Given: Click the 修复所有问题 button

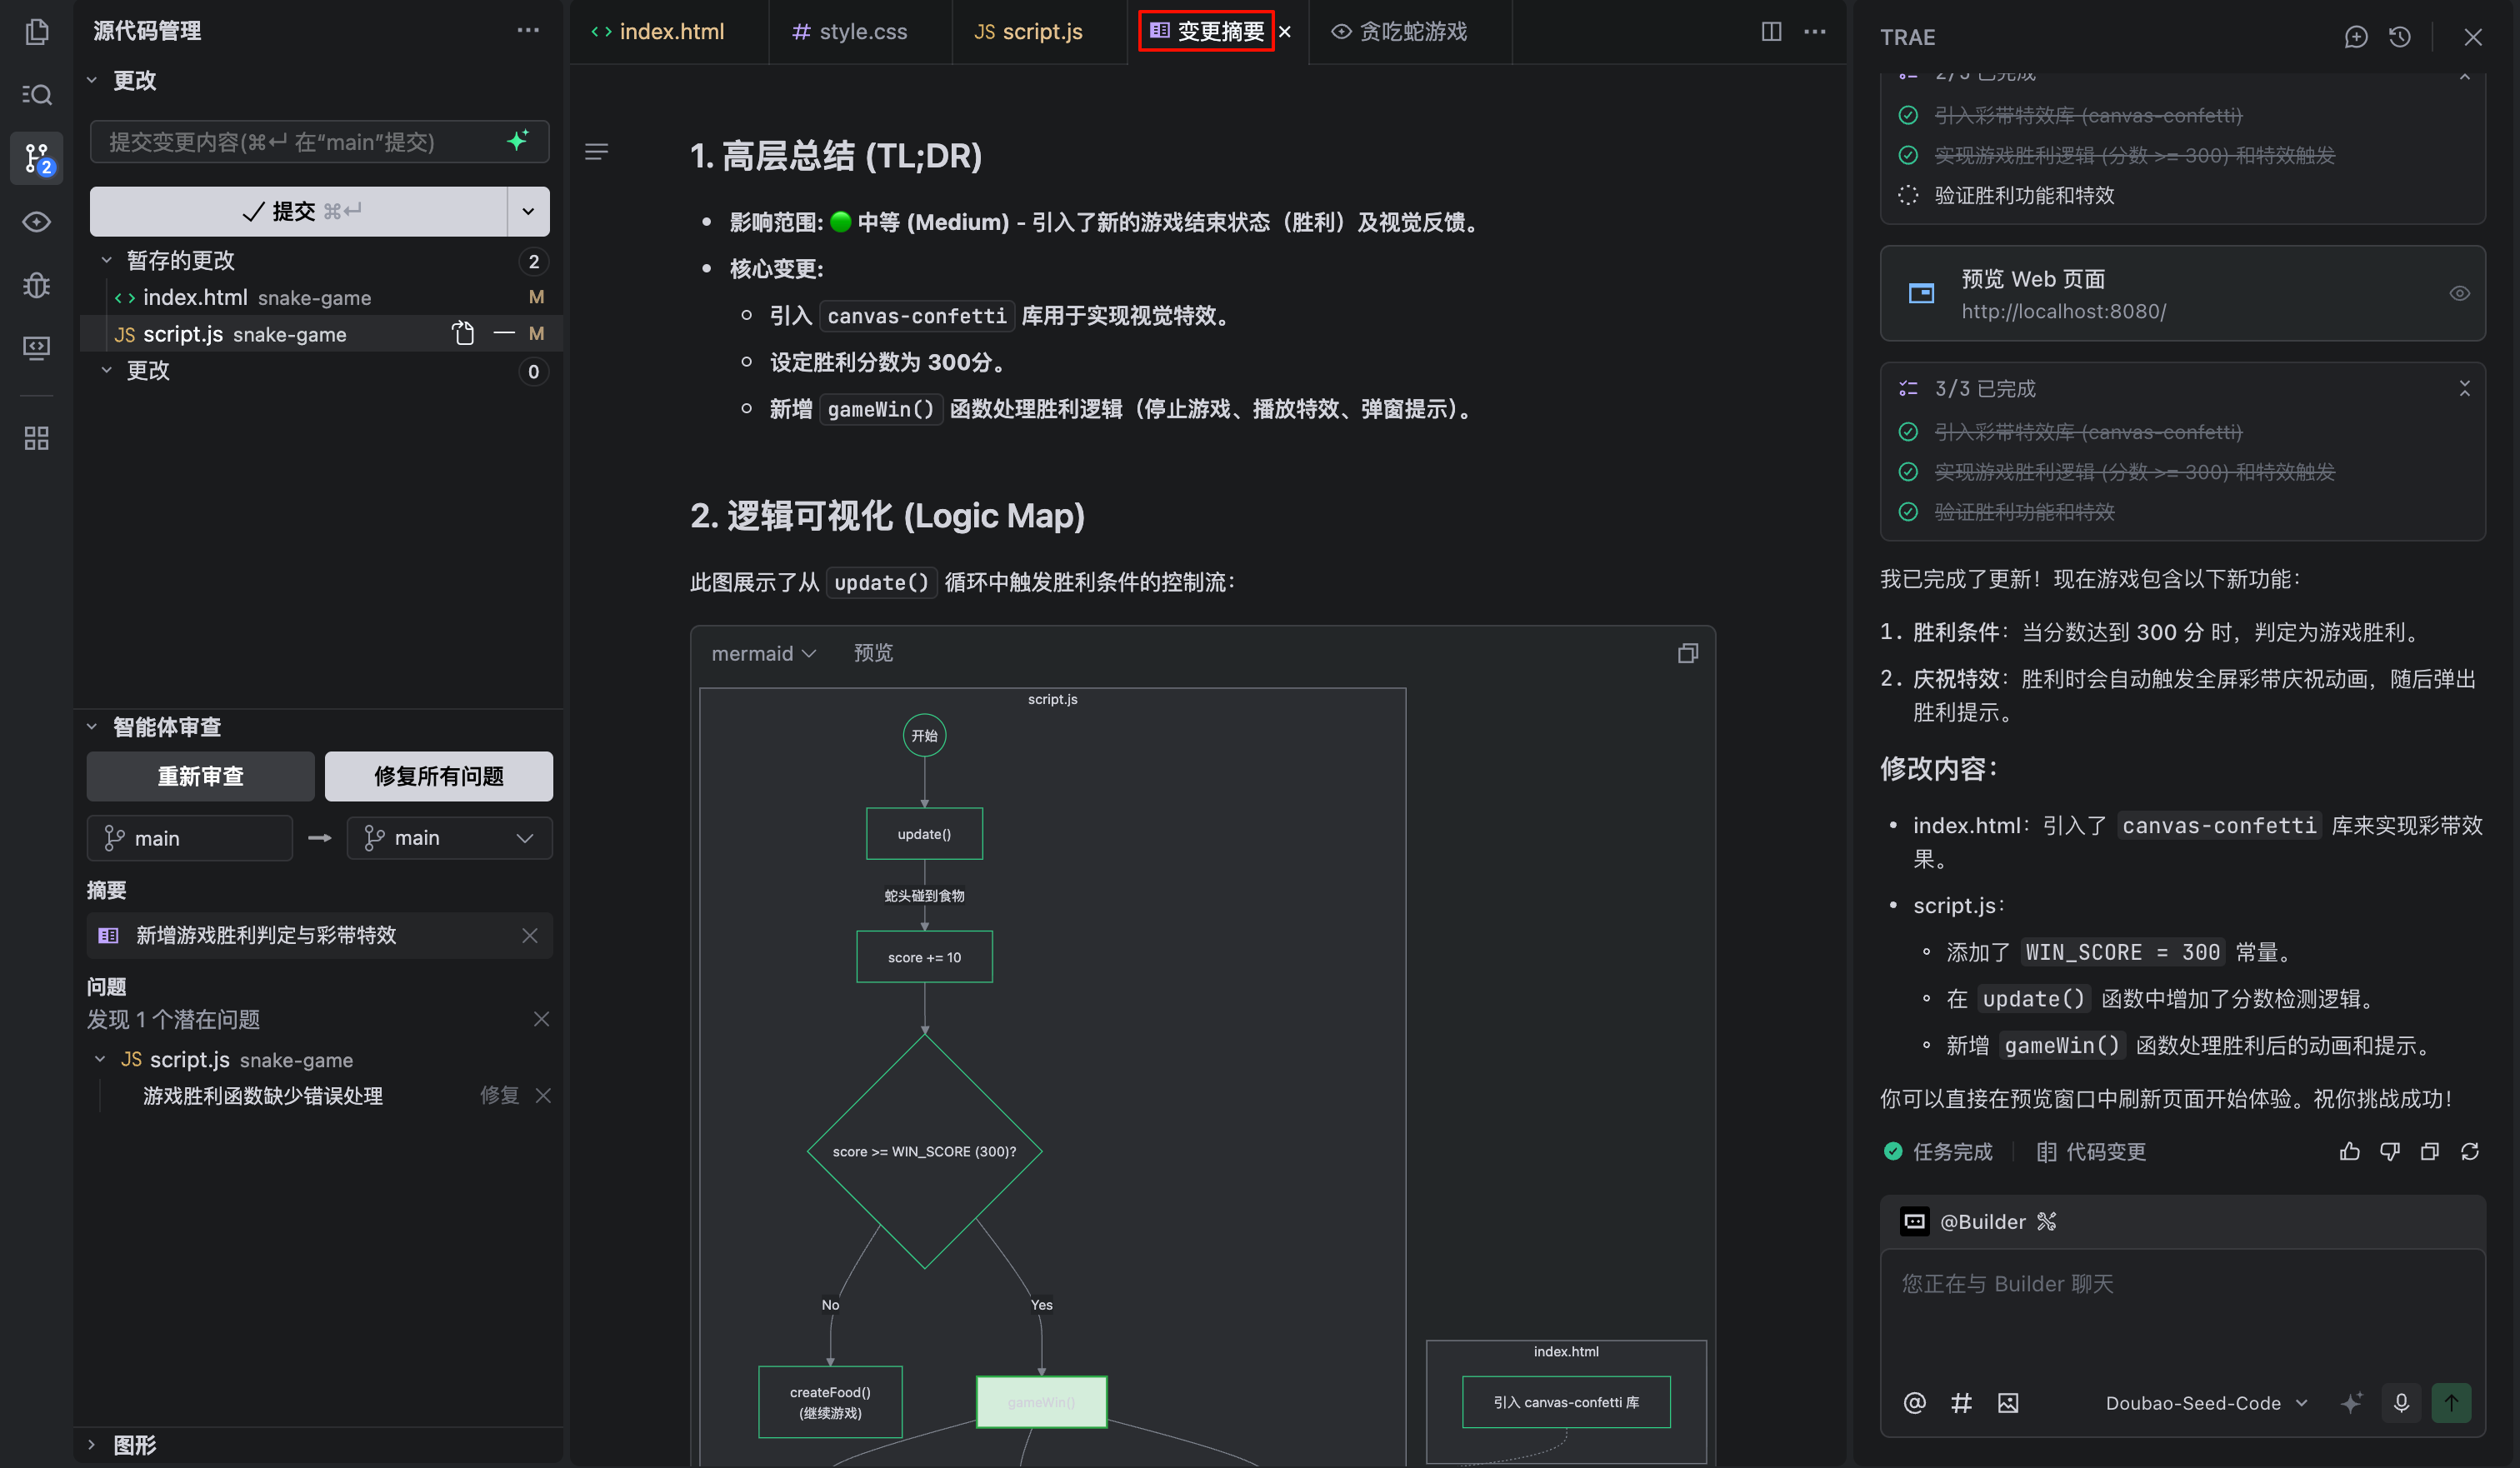Looking at the screenshot, I should point(439,776).
